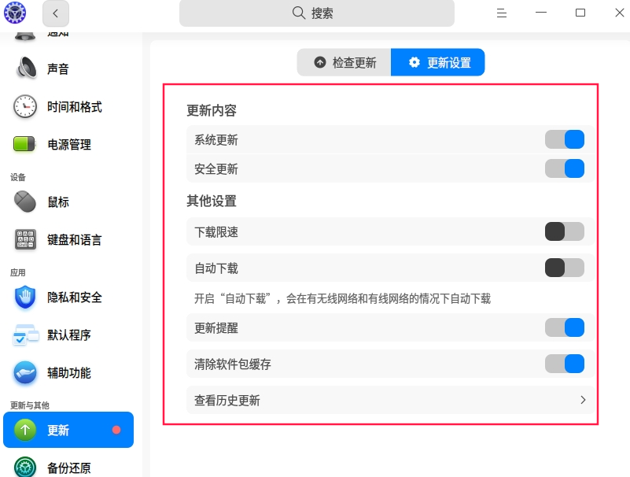The width and height of the screenshot is (630, 477).
Task: Open the 电源管理 settings page
Action: [68, 144]
